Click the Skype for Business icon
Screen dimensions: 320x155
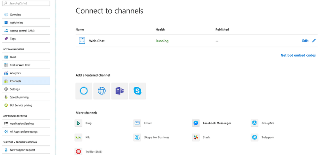click(x=137, y=137)
